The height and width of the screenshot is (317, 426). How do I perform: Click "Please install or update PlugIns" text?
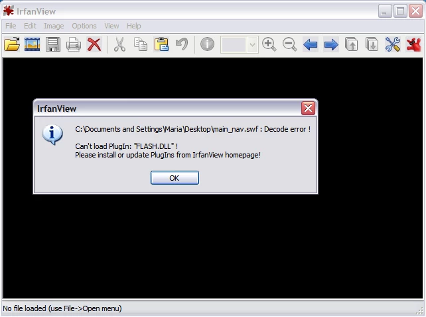[x=168, y=155]
